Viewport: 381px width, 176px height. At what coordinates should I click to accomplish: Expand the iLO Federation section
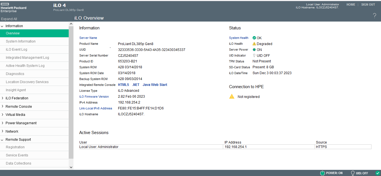pos(17,98)
